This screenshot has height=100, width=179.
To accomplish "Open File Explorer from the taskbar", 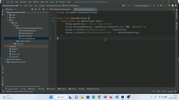I will (x=82, y=97).
